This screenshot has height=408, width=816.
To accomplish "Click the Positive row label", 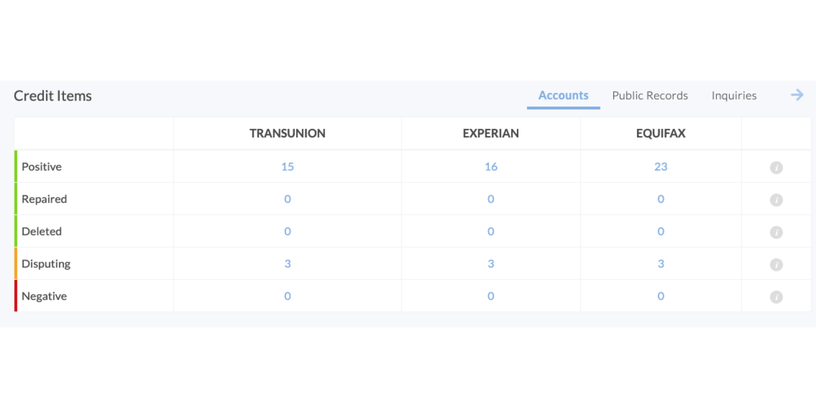I will coord(41,167).
